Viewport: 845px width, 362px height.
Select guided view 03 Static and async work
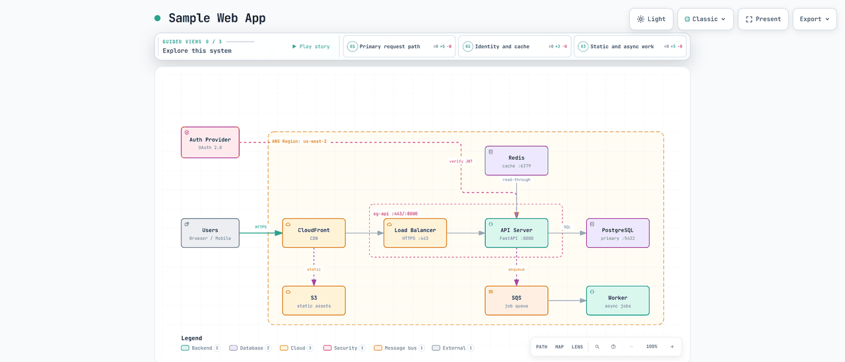point(630,47)
